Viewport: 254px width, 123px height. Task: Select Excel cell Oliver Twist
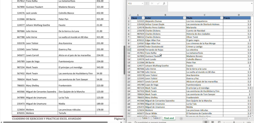[204, 37]
